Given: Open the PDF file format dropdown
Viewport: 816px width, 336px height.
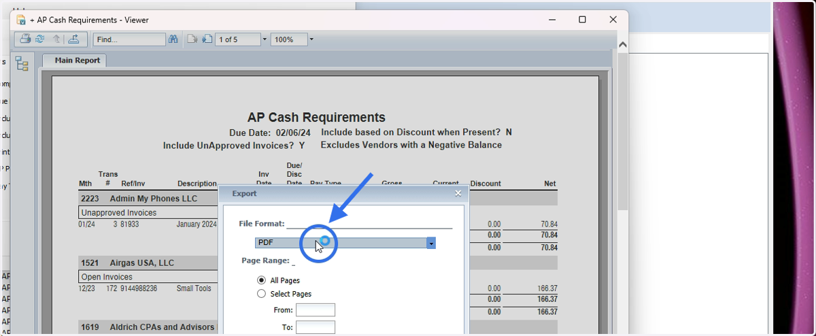Looking at the screenshot, I should pos(345,243).
